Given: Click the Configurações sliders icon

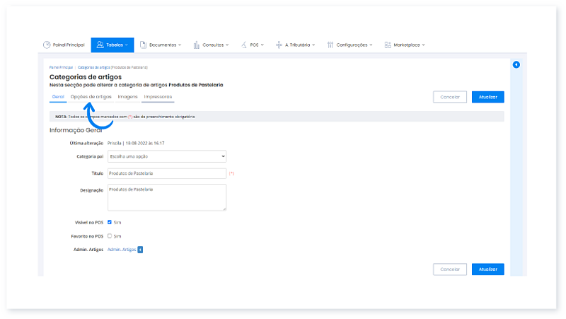Looking at the screenshot, I should [330, 45].
